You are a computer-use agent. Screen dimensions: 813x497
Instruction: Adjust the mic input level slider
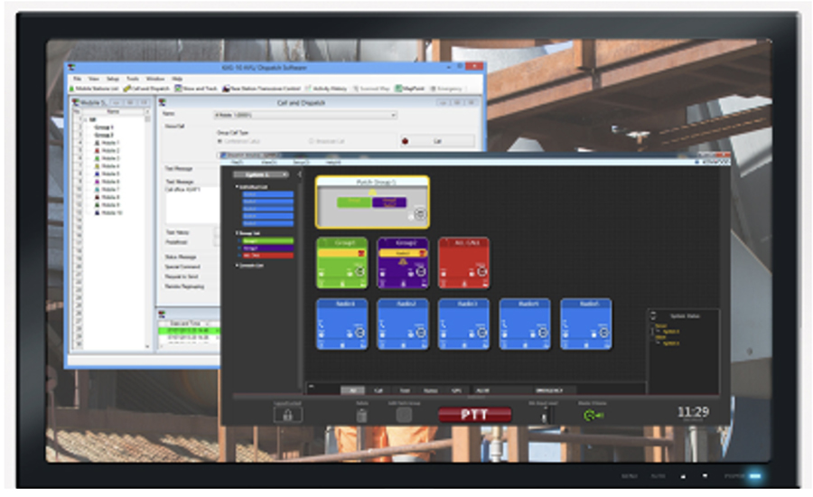pyautogui.click(x=544, y=415)
